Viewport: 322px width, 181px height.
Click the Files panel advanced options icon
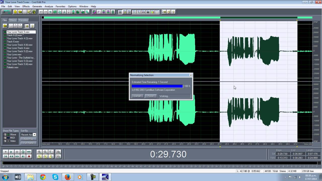tap(26, 26)
